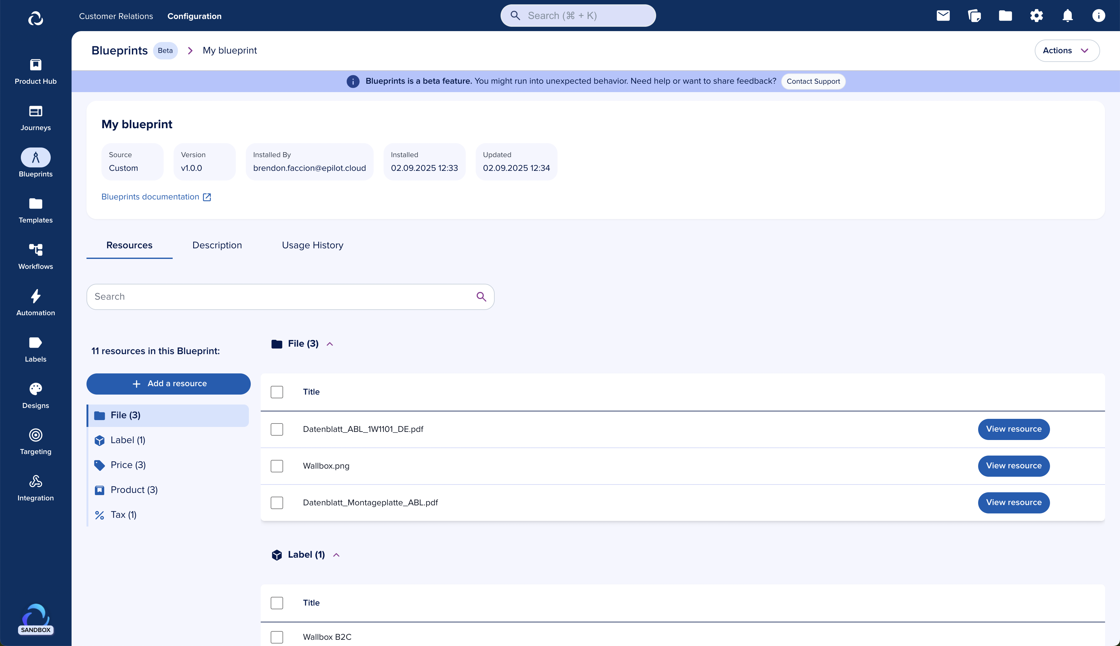Select Datenblatt_ABL_1W1101_DE.pdf checkbox
Screen dimensions: 1120x646
click(277, 429)
